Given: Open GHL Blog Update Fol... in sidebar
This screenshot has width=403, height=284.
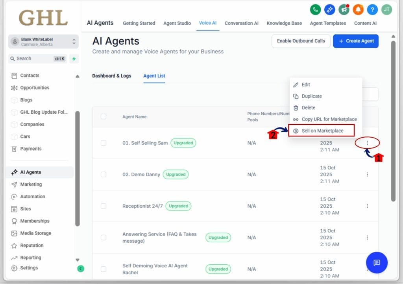Looking at the screenshot, I should point(44,112).
